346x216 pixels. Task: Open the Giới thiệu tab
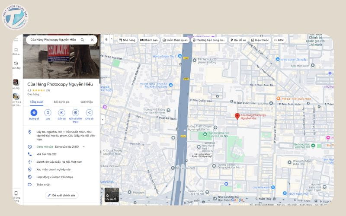(x=86, y=102)
